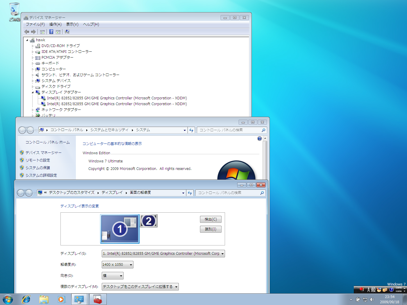This screenshot has height=305, width=407.
Task: Click the IME Tools toolbox icon in language bar
Action: [x=385, y=290]
